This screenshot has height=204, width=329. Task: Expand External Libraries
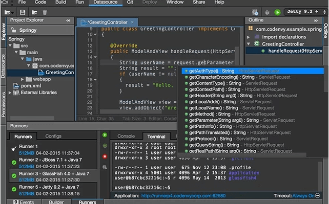pos(10,93)
